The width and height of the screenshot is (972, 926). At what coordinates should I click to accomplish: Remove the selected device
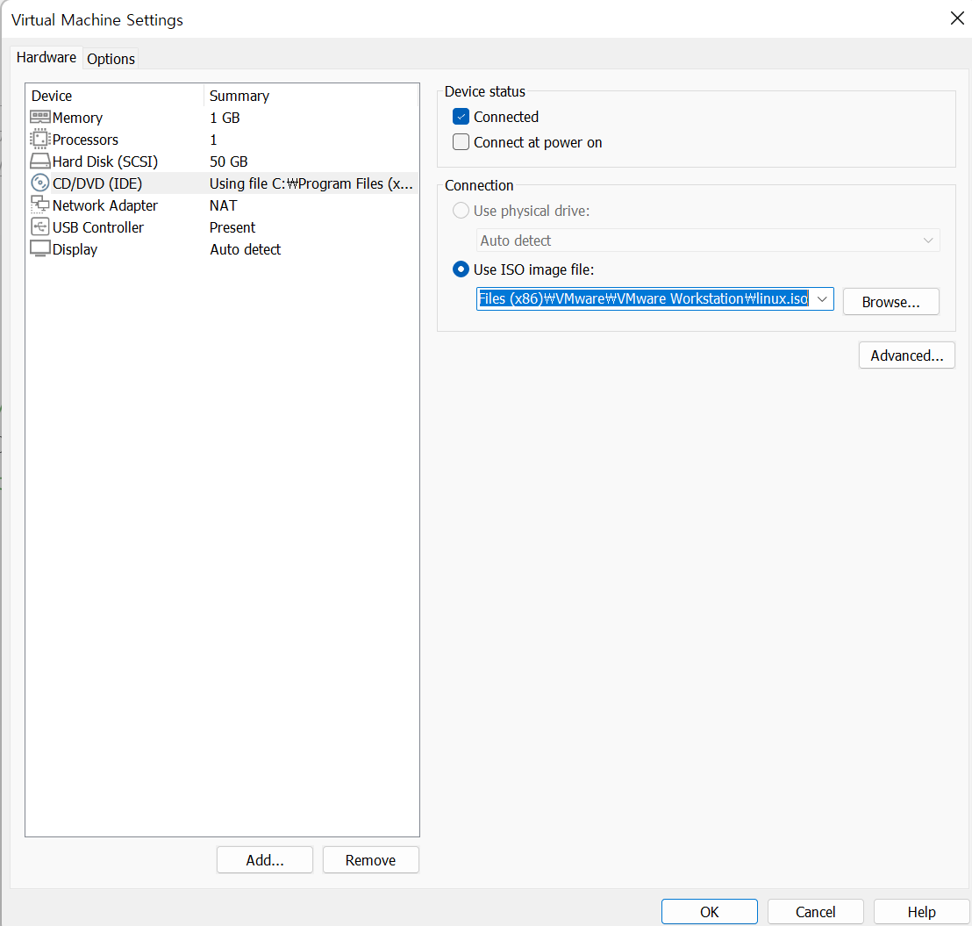pos(371,859)
